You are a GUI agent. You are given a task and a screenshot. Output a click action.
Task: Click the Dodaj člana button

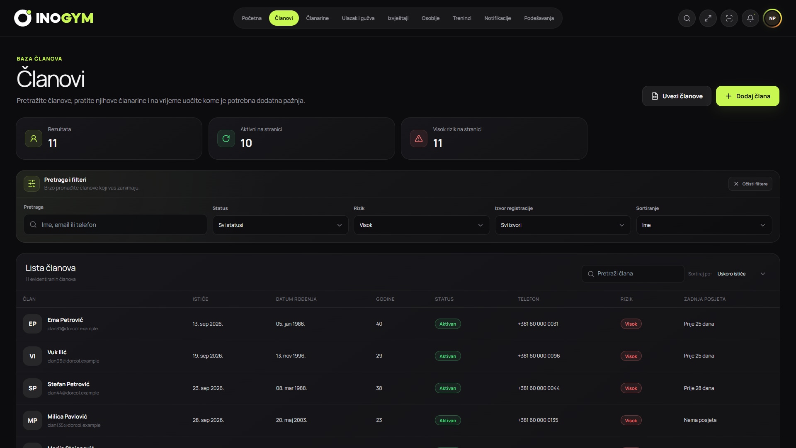tap(747, 96)
